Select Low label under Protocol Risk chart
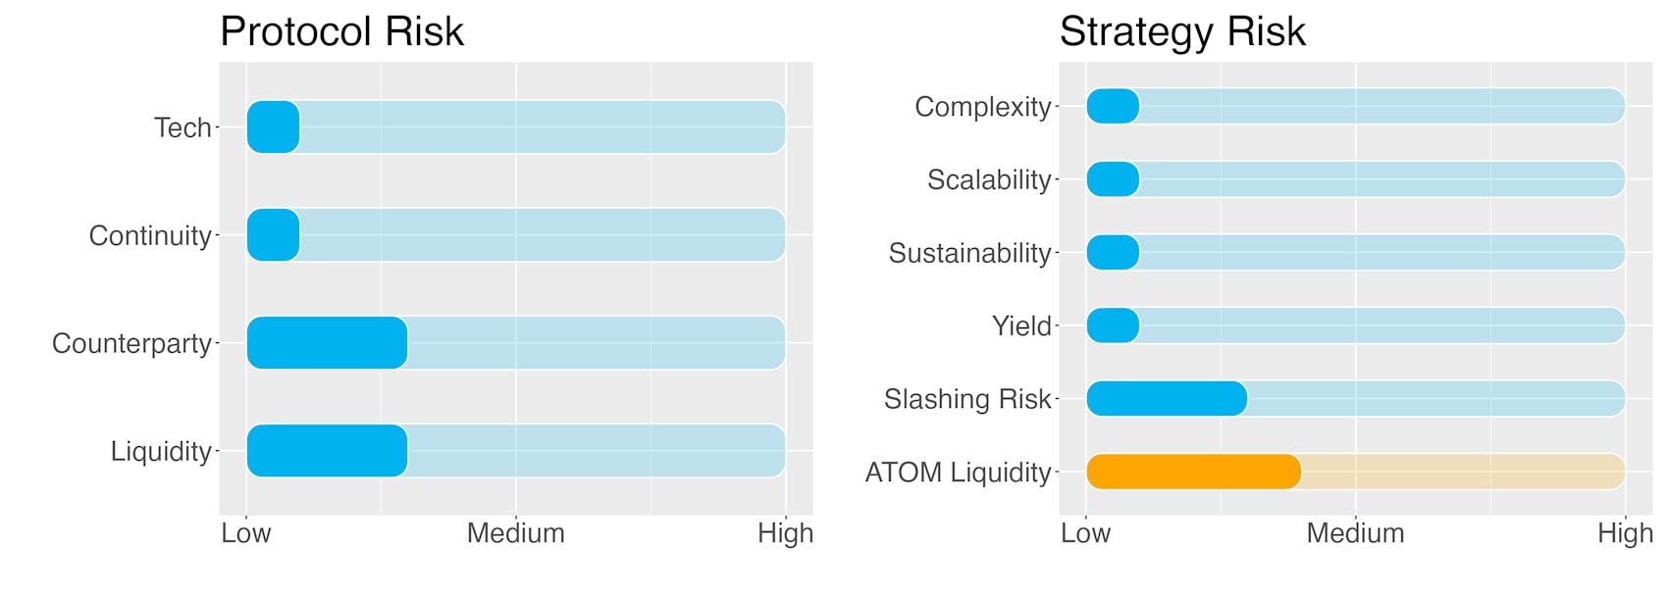1668x600 pixels. click(x=246, y=533)
